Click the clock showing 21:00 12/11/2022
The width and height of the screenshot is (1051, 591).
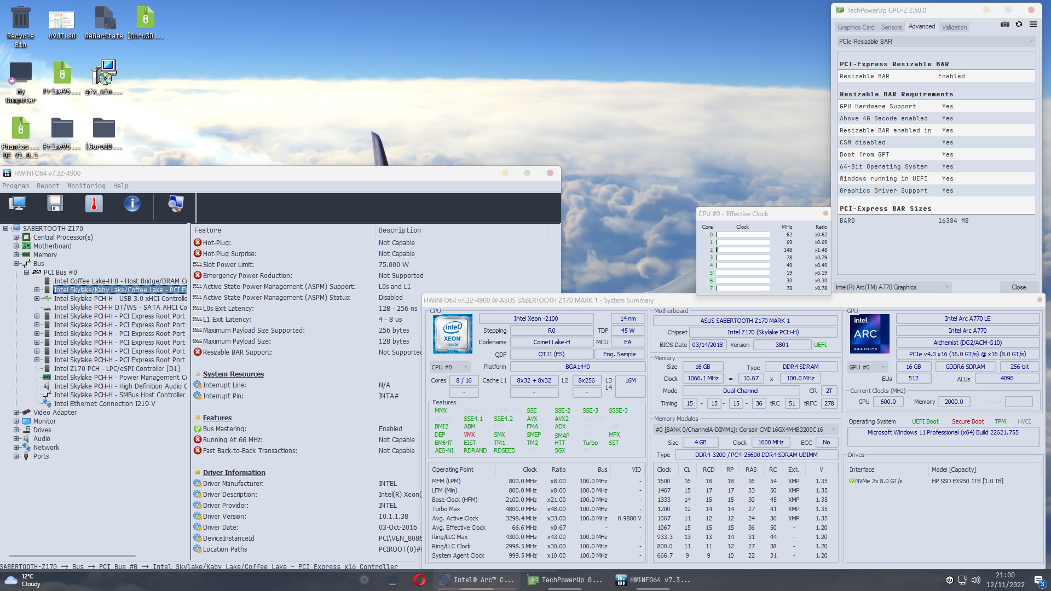coord(1005,580)
